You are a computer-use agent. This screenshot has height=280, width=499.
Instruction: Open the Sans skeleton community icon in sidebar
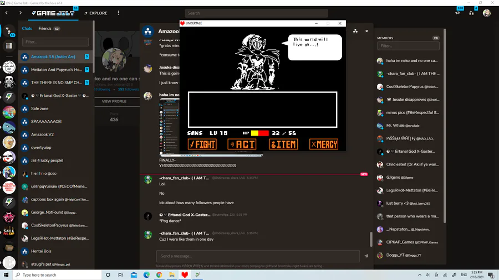tap(9, 82)
